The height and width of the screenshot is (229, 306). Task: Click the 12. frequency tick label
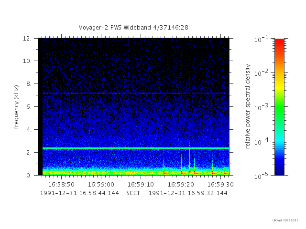tap(27, 38)
